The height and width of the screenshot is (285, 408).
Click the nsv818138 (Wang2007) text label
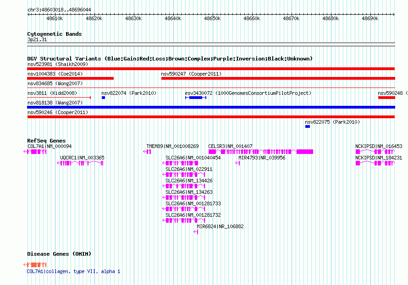pyautogui.click(x=55, y=103)
